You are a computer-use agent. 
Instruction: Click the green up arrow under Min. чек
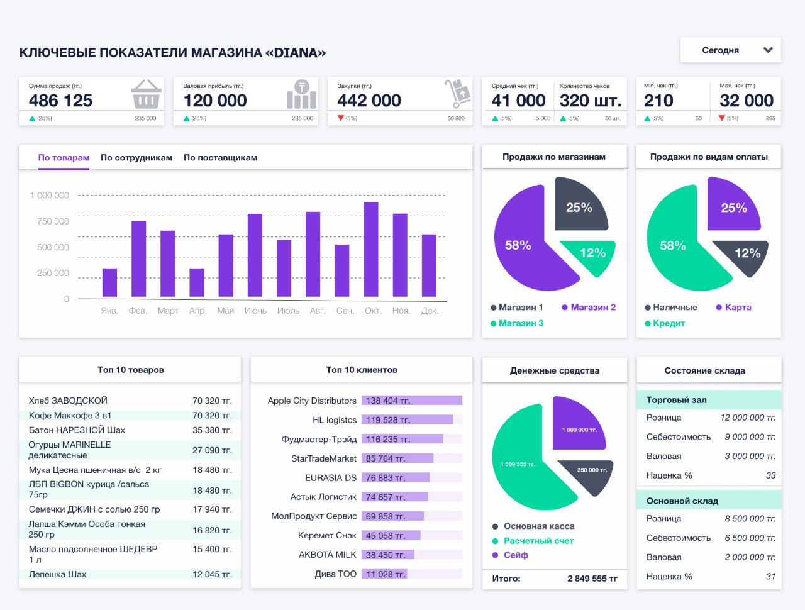[x=647, y=118]
